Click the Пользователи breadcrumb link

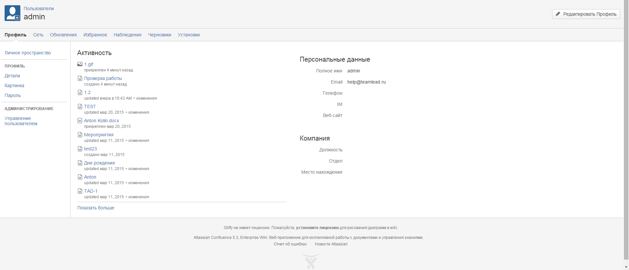pos(38,9)
